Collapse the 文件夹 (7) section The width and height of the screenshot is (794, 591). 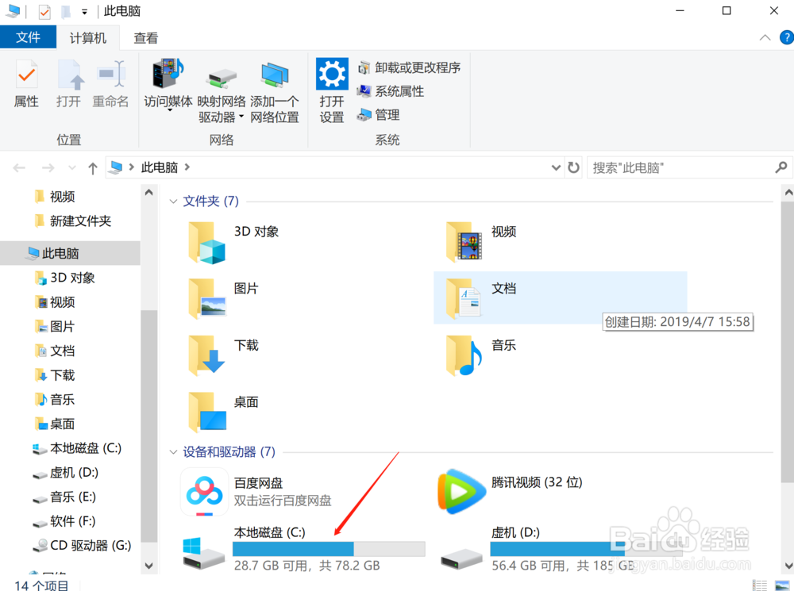(173, 201)
